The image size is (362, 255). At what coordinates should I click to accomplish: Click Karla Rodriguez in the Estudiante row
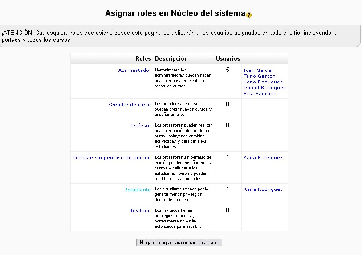pyautogui.click(x=263, y=189)
